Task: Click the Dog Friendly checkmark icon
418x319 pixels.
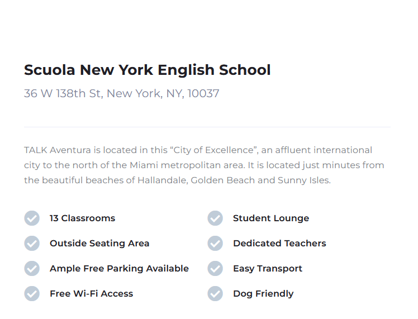Action: [215, 294]
